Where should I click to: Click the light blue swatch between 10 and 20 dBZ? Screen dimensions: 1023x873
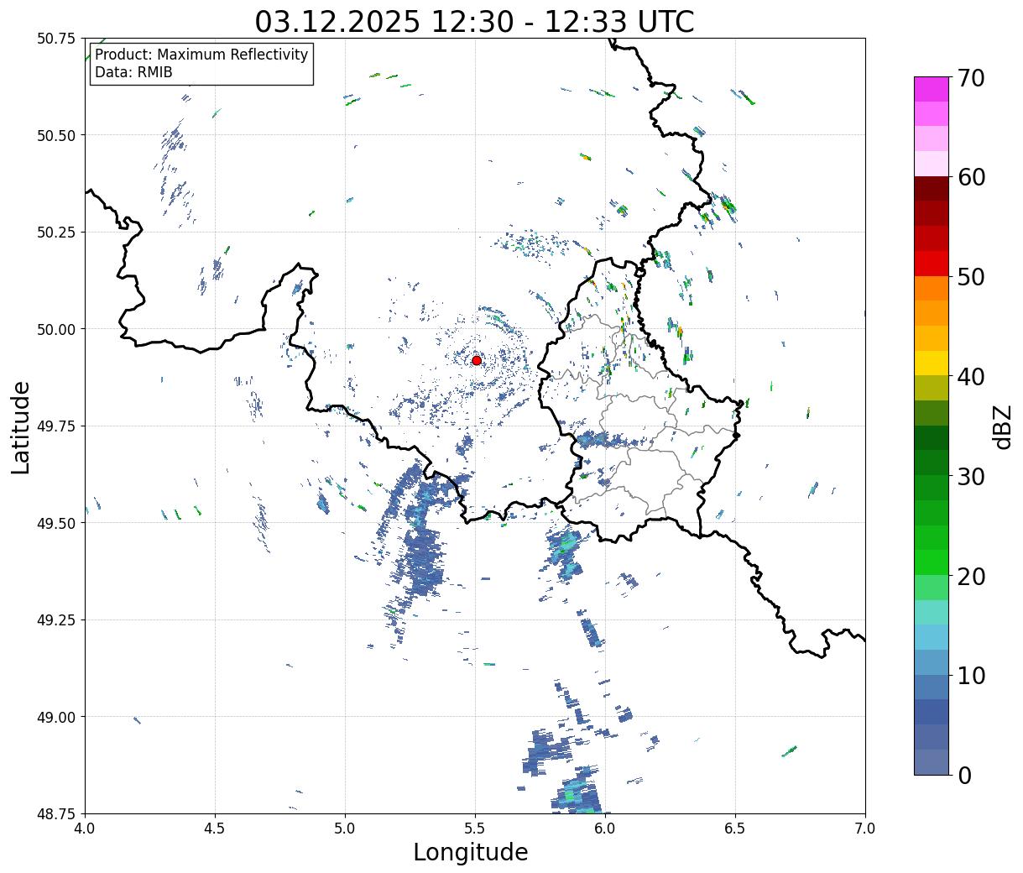(932, 637)
